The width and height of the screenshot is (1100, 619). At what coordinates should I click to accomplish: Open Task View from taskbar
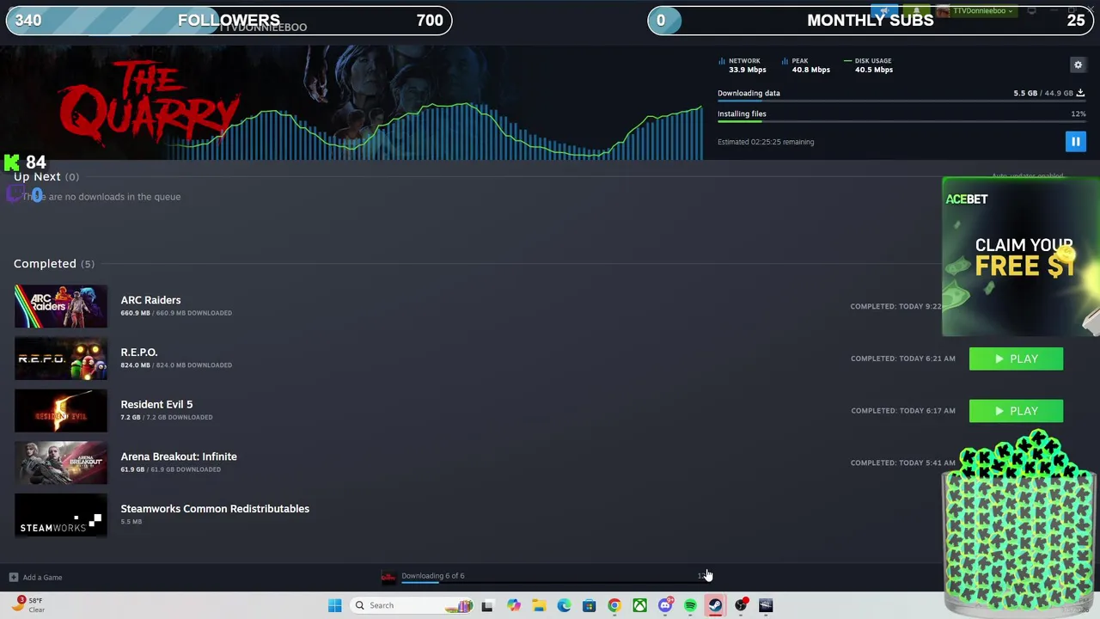click(487, 605)
